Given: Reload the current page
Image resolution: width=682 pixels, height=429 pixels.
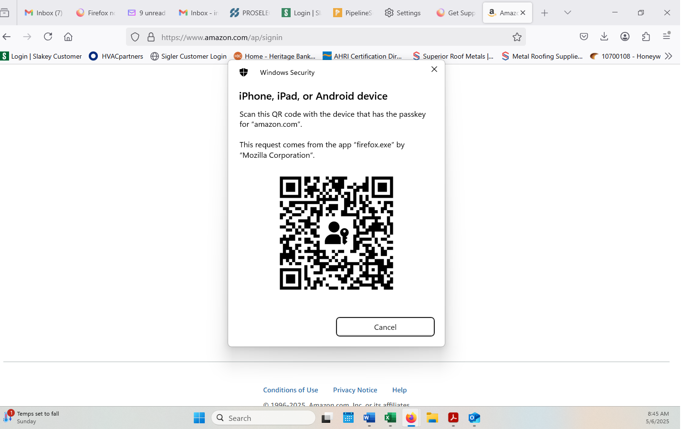Looking at the screenshot, I should point(48,37).
